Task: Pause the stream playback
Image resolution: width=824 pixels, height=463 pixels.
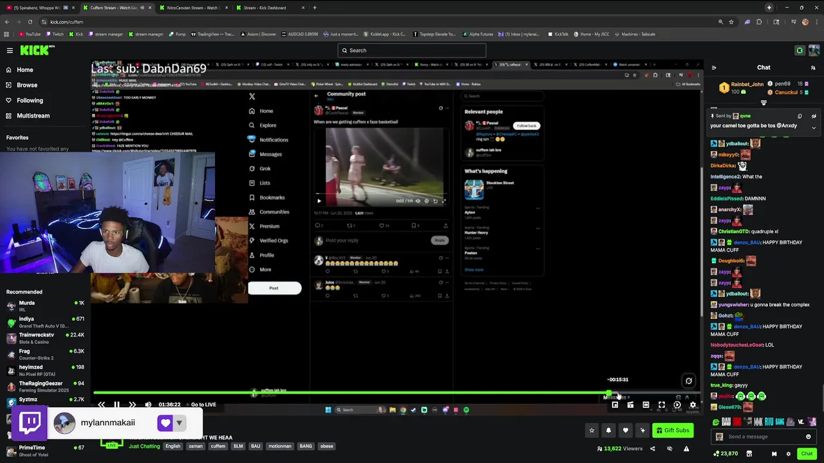Action: 117,404
